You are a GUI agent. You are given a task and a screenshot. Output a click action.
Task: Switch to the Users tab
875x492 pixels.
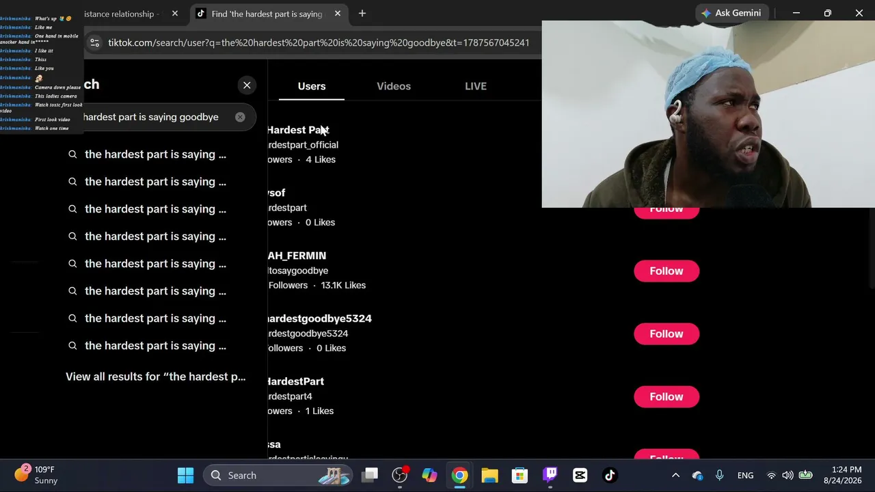tap(312, 86)
